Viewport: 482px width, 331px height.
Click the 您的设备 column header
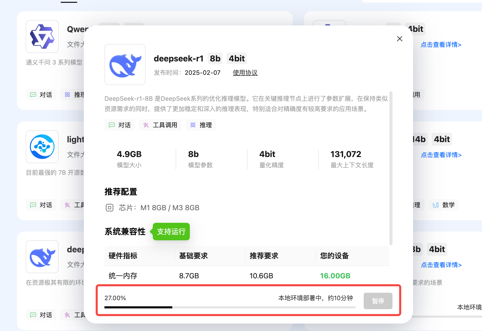tap(334, 256)
